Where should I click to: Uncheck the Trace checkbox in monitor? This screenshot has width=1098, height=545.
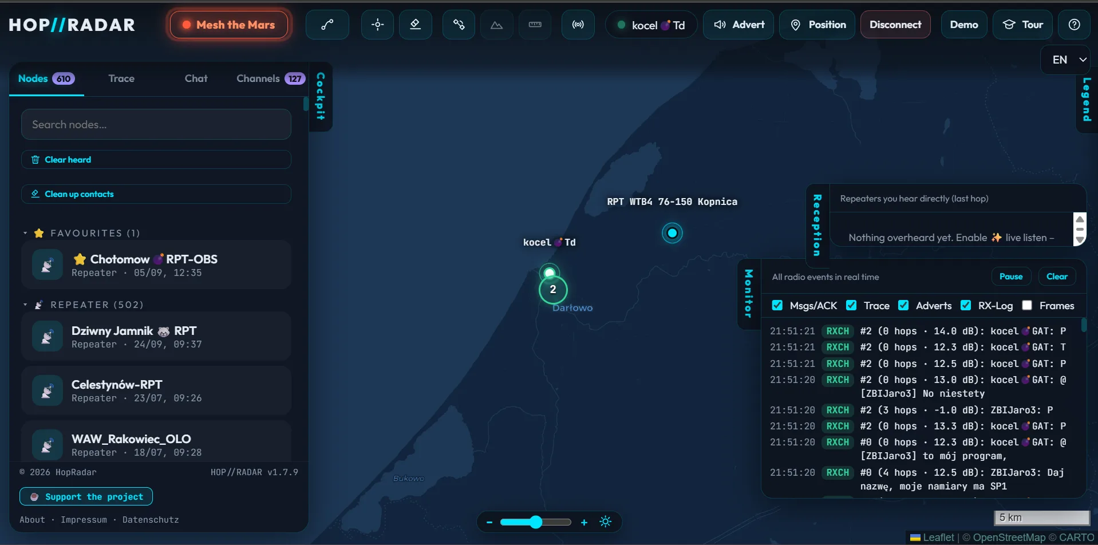pyautogui.click(x=851, y=305)
